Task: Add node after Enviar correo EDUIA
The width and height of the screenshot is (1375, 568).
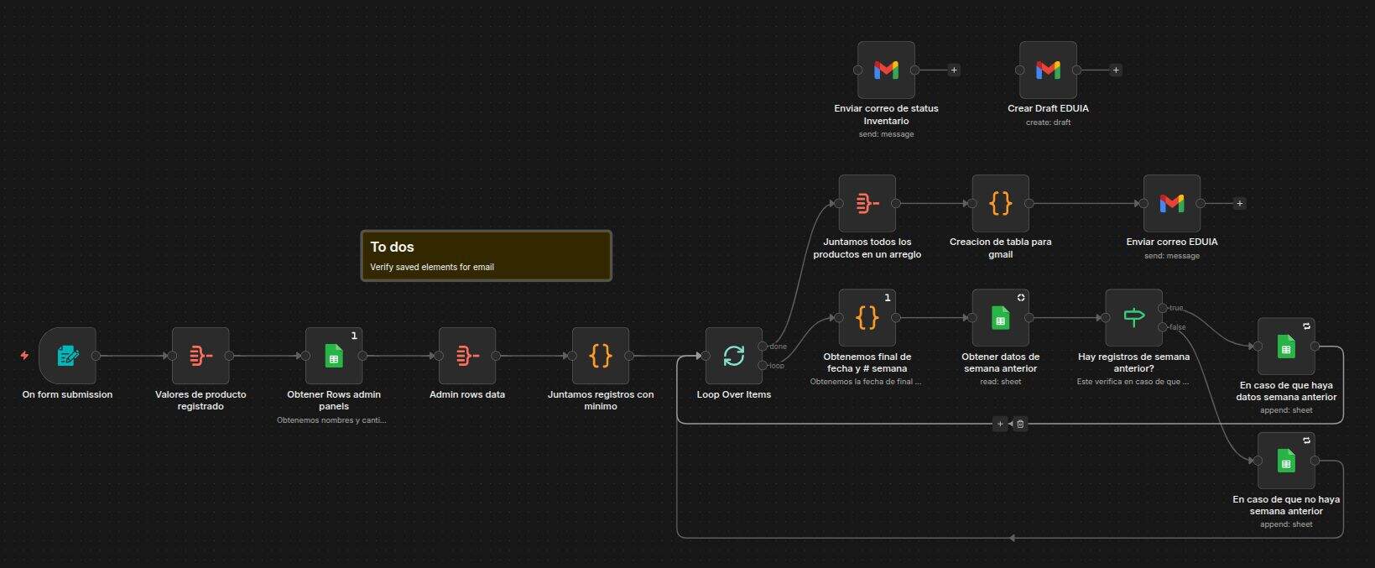Action: coord(1240,203)
